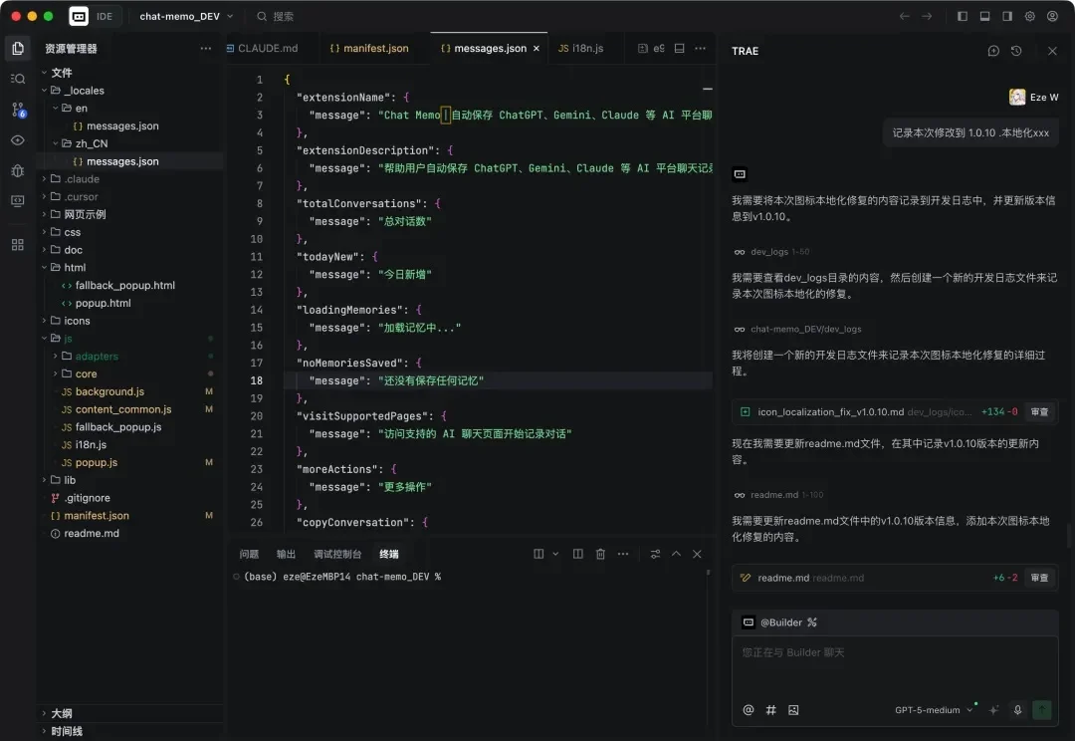
Task: Click 审查 to review readme.md changes
Action: tap(1038, 577)
